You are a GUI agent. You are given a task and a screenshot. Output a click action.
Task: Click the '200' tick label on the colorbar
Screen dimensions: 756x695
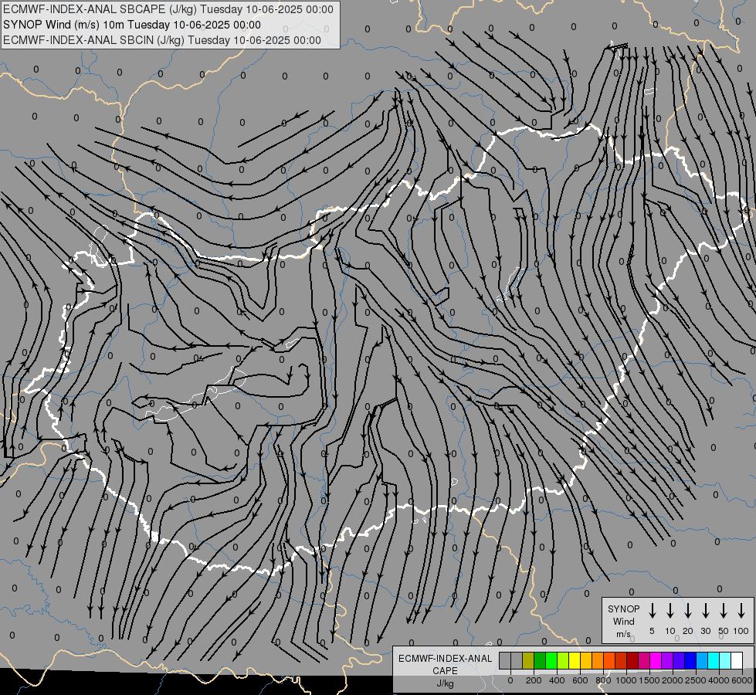point(534,680)
